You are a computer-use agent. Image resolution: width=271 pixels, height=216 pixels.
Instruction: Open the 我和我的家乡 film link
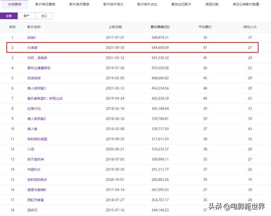[x=37, y=180]
